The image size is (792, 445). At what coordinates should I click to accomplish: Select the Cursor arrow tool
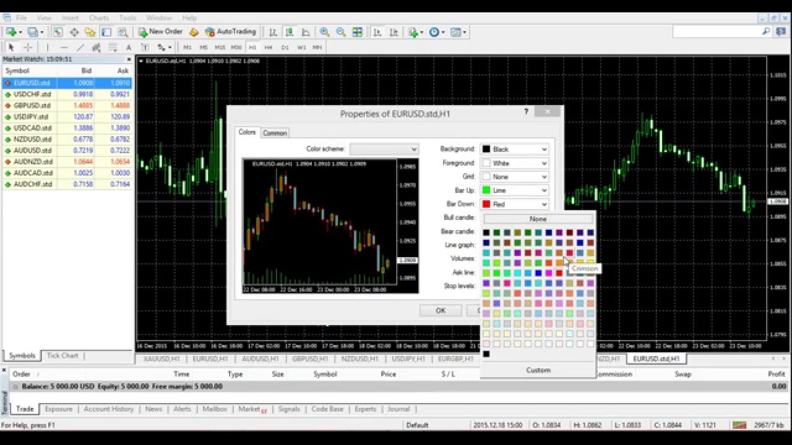click(x=11, y=47)
